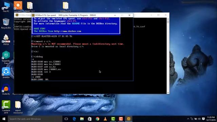Open orange Camtasia recorder icon in taskbar
The image size is (217, 122).
[121, 119]
